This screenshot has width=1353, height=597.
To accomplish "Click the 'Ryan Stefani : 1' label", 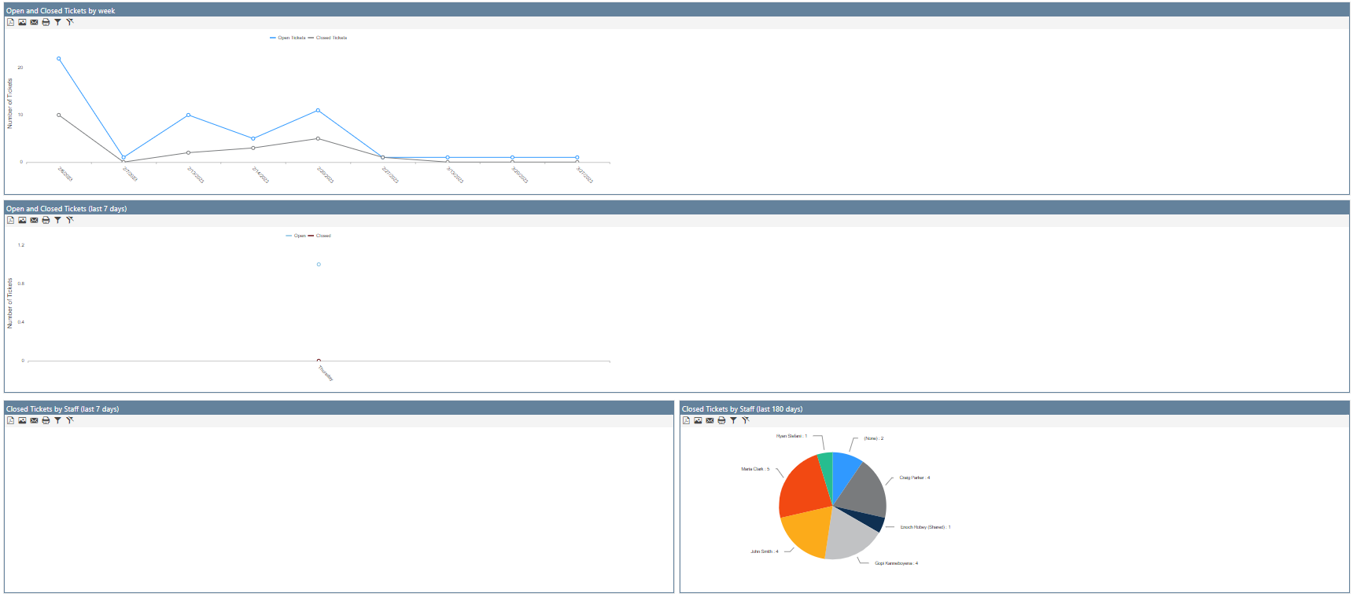I will [x=791, y=436].
